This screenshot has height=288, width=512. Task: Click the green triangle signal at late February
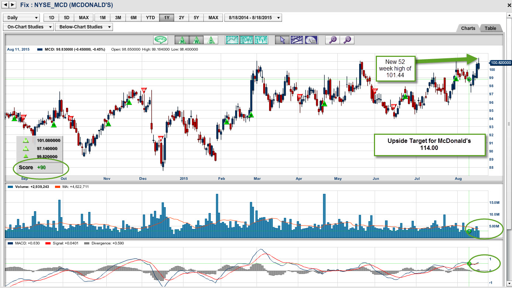pyautogui.click(x=251, y=115)
